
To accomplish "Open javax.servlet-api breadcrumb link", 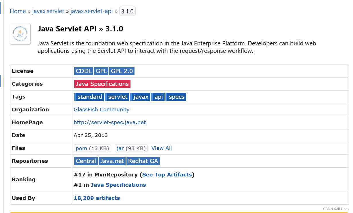I will coord(91,11).
